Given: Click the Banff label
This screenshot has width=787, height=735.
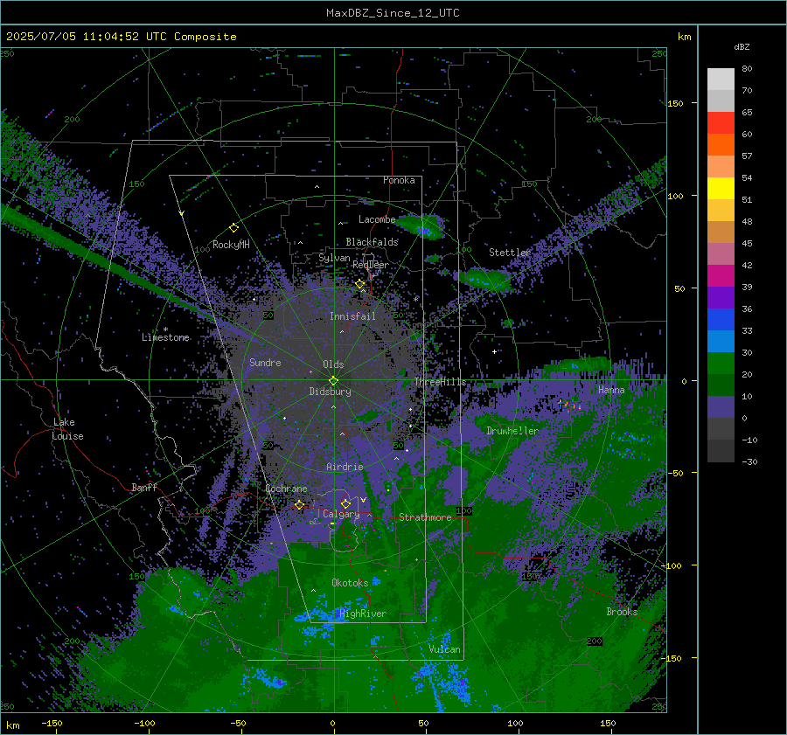Looking at the screenshot, I should [x=144, y=487].
